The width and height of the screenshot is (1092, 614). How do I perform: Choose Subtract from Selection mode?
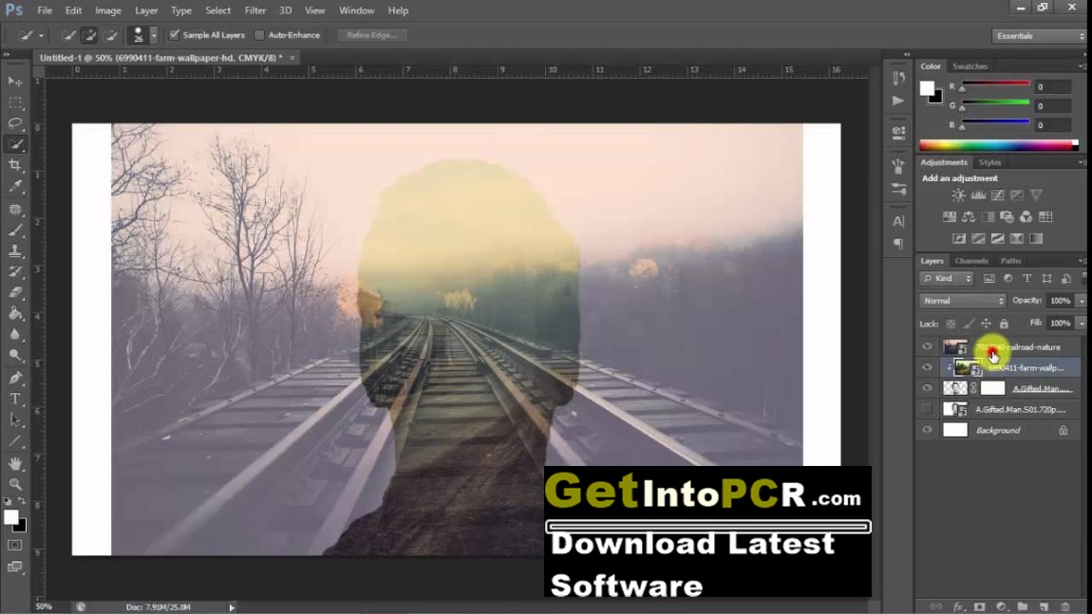[110, 35]
